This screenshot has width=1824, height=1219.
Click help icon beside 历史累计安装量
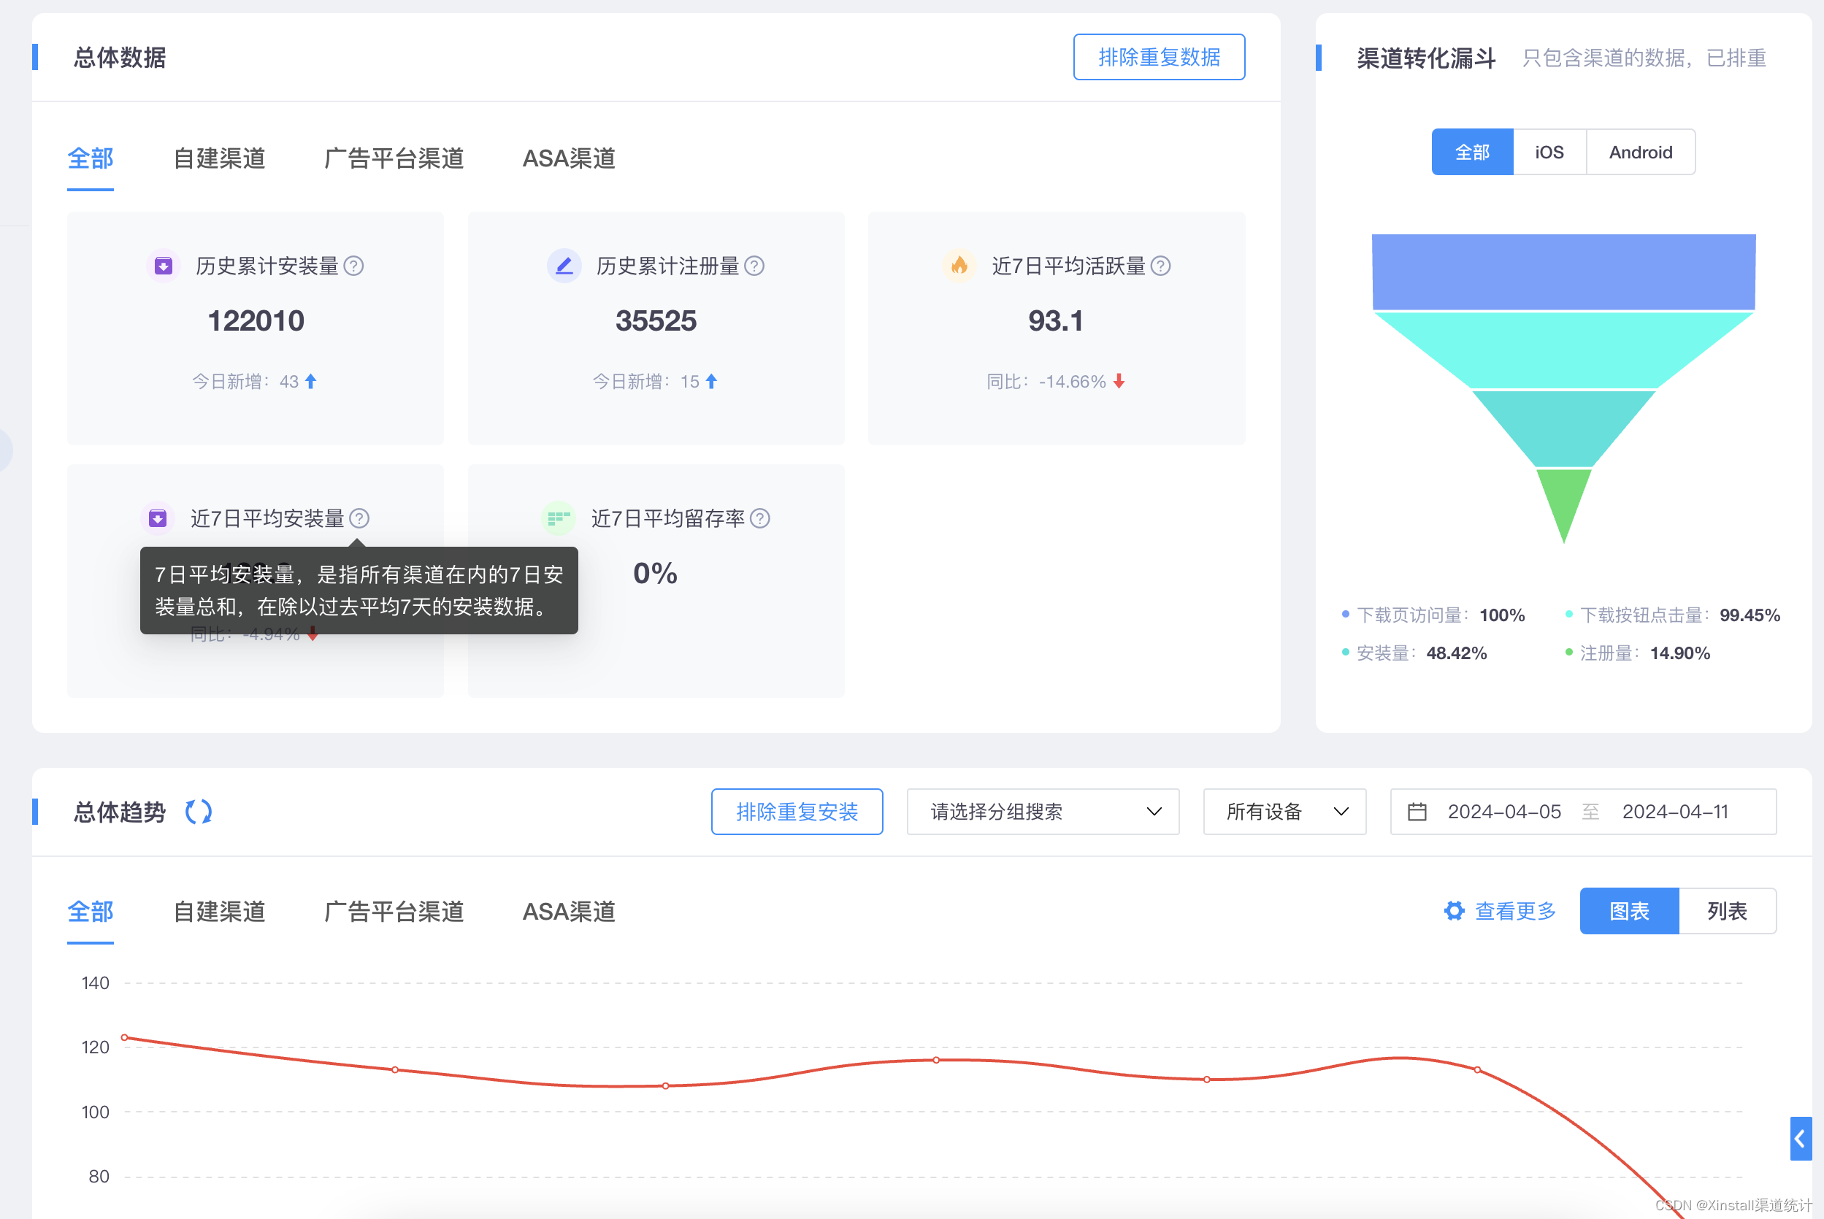click(353, 266)
